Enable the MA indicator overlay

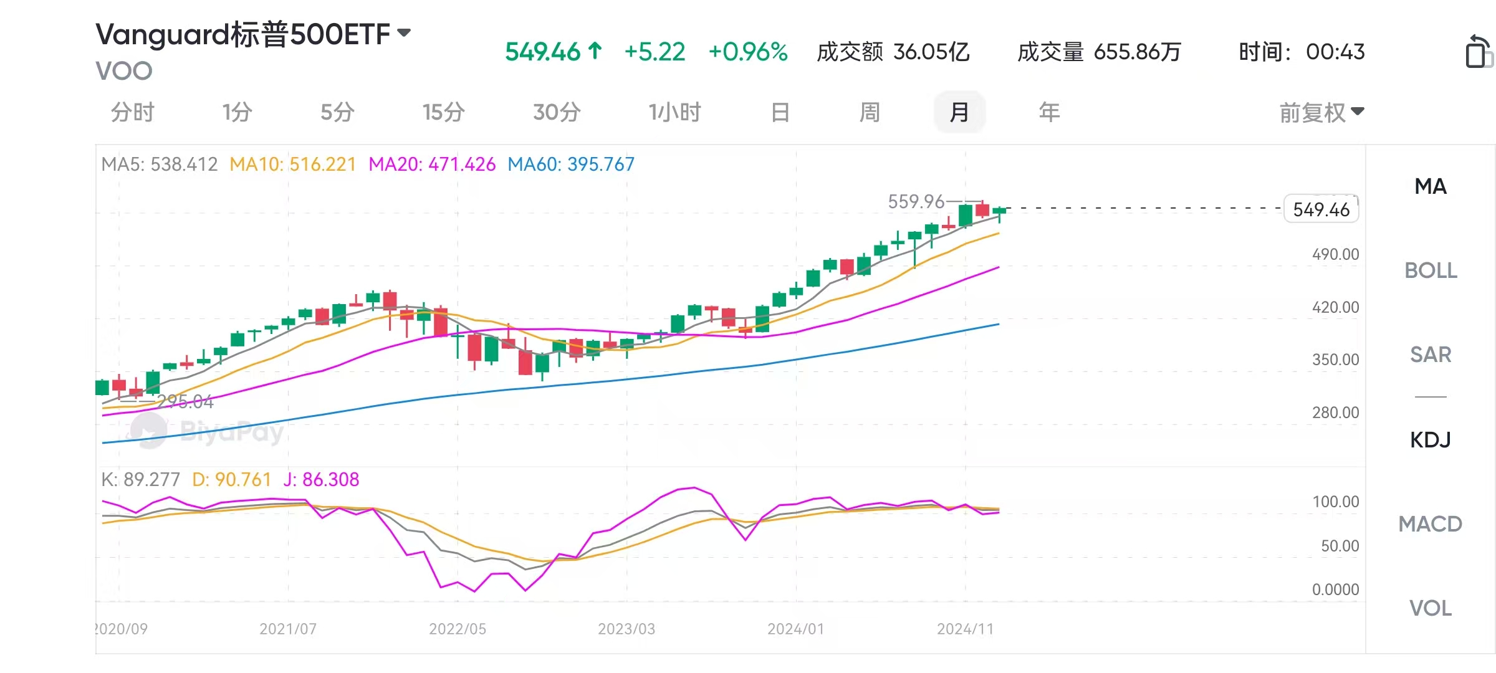pyautogui.click(x=1431, y=186)
